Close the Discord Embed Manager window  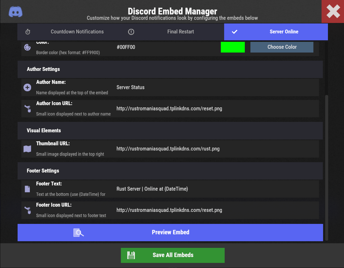coord(333,11)
